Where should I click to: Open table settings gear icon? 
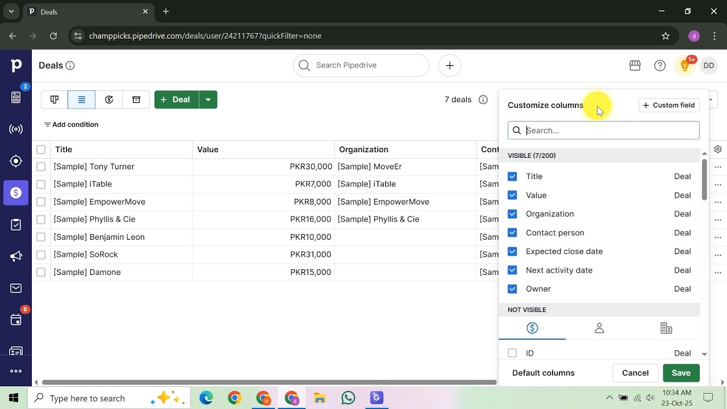point(718,149)
